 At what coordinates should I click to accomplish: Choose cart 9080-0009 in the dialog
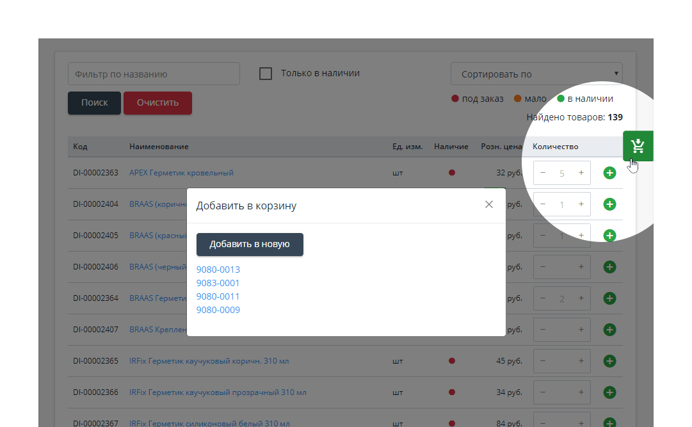click(218, 310)
